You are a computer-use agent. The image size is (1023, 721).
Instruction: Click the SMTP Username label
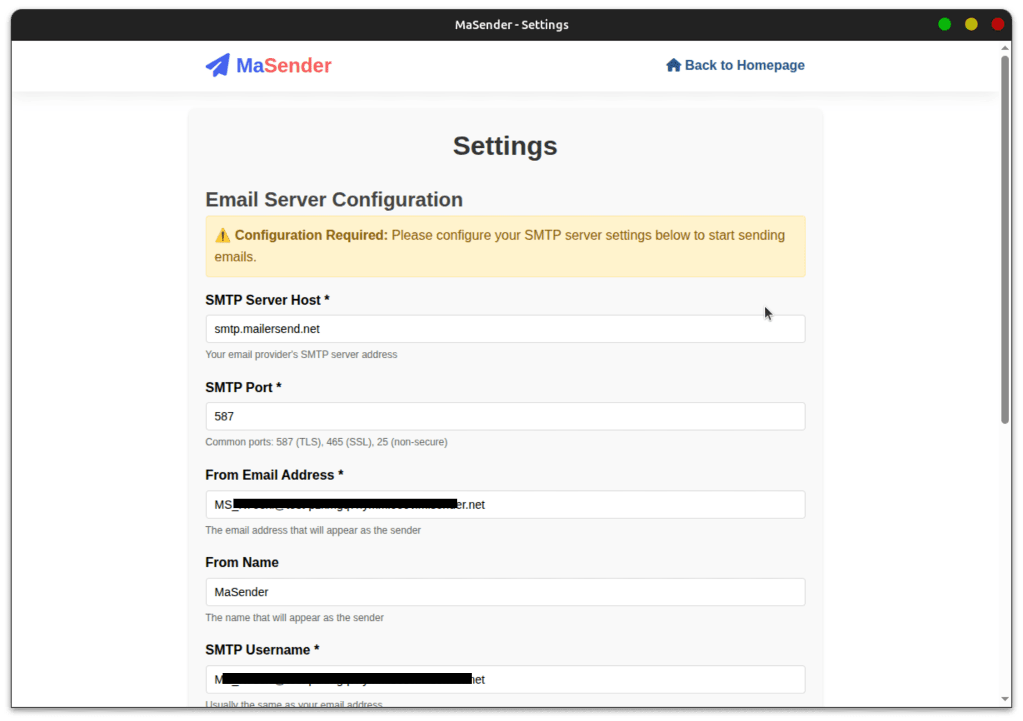tap(262, 650)
